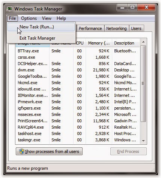Select the DCSHelper.ex... process
The height and width of the screenshot is (178, 161).
(x=78, y=64)
